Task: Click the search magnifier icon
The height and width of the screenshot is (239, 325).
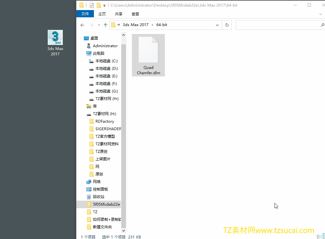Action: pos(322,25)
